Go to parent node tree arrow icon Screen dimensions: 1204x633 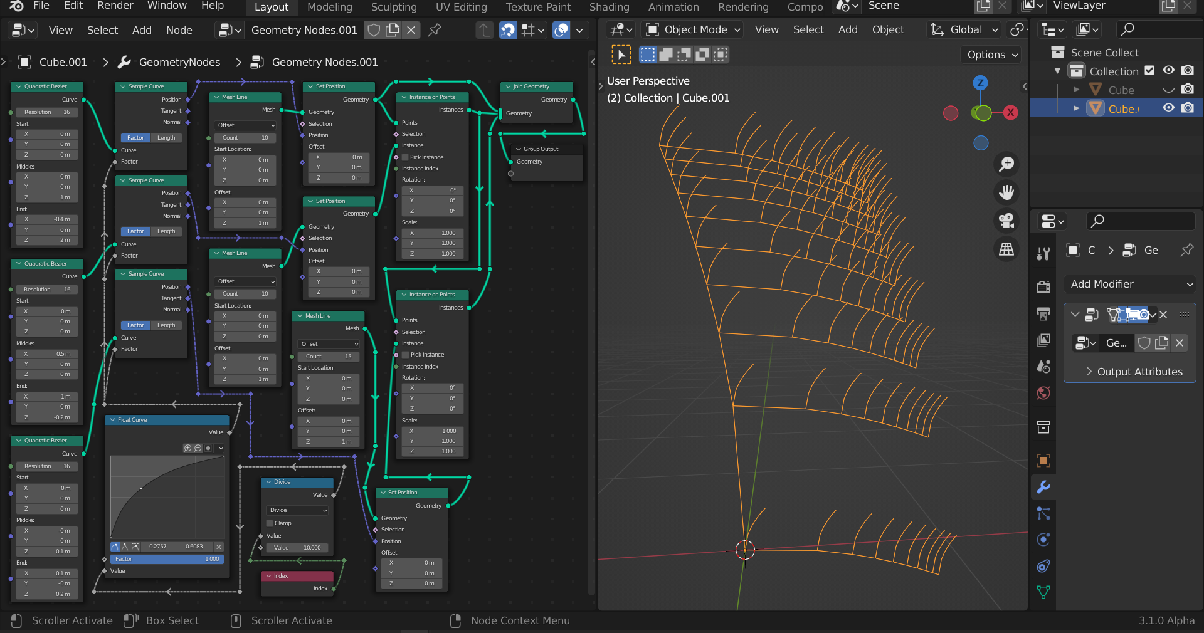tap(484, 30)
